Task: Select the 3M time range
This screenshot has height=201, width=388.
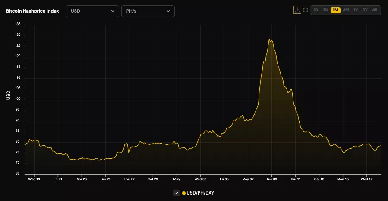Action: (x=346, y=10)
